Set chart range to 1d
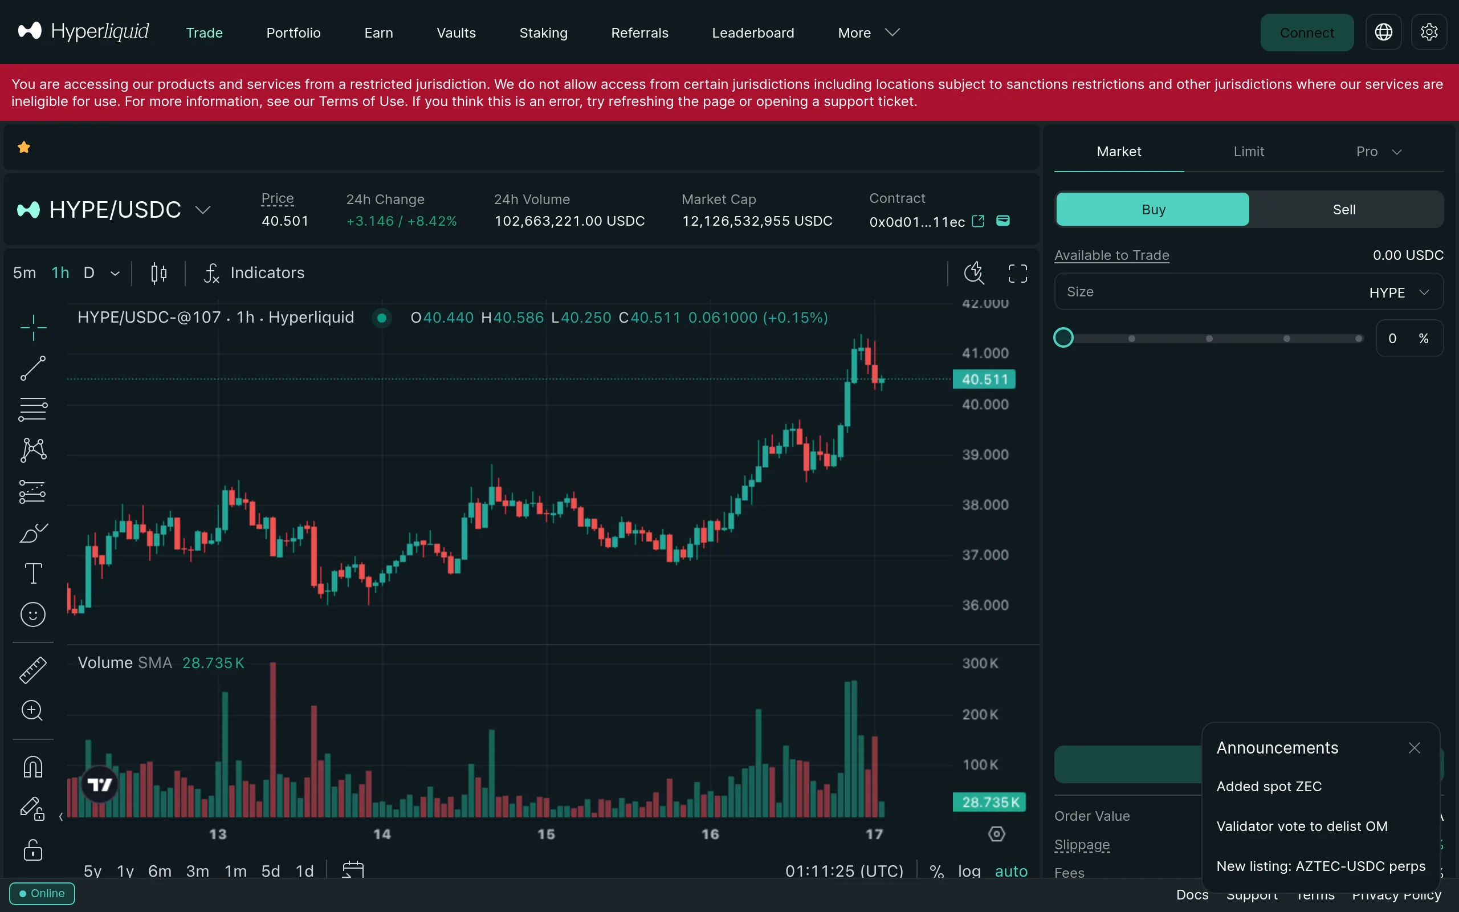Viewport: 1459px width, 912px height. click(304, 871)
